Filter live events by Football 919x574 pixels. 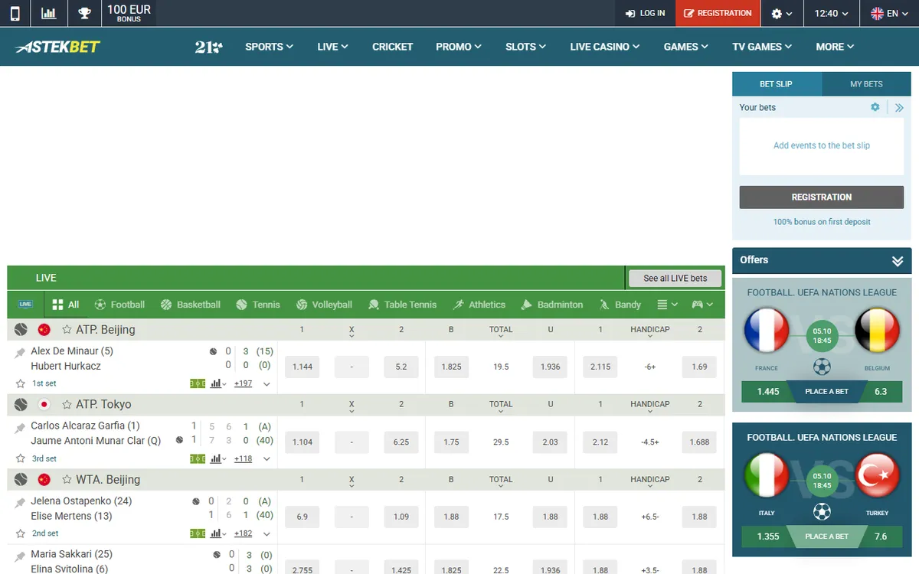pyautogui.click(x=119, y=305)
